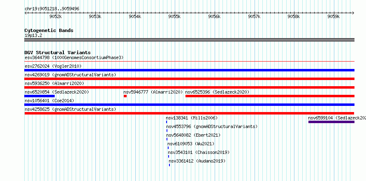Screen dimensions: 366x181
Task: Click the right arrowhead of the ruler
Action: [x=353, y=13]
